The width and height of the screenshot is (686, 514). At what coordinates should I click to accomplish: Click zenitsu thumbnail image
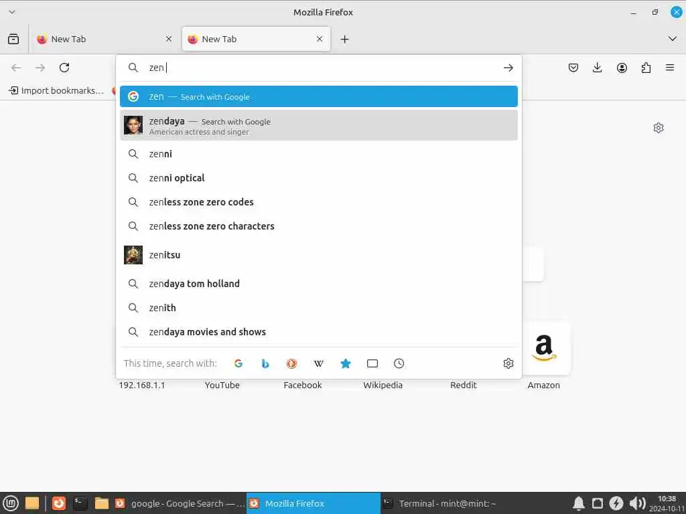pyautogui.click(x=133, y=255)
